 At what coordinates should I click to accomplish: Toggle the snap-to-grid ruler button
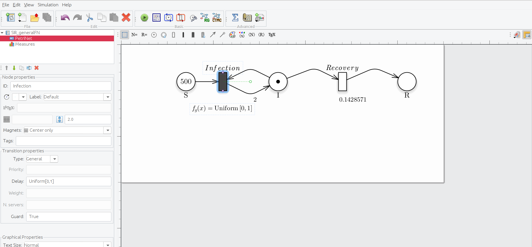point(527,35)
